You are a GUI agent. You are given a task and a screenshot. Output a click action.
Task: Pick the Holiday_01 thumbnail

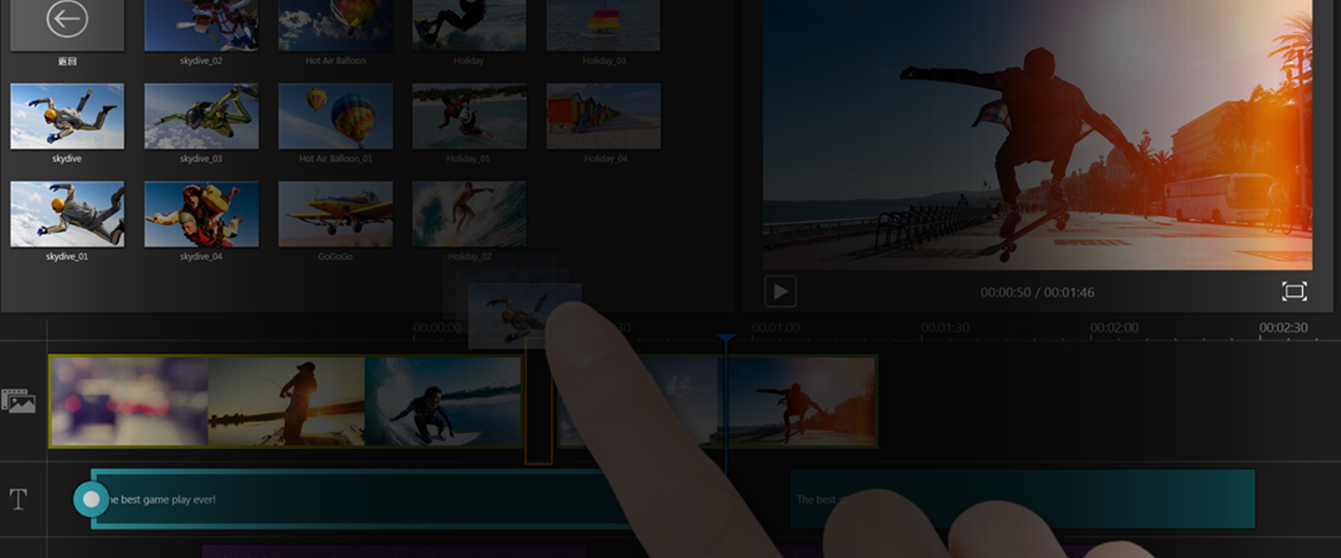tap(469, 116)
